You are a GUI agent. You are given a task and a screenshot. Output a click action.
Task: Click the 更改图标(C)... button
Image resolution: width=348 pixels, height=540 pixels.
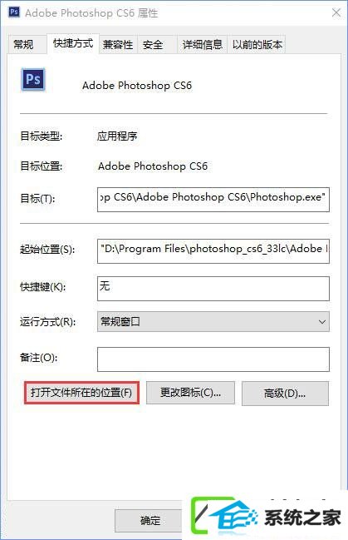[x=190, y=393]
